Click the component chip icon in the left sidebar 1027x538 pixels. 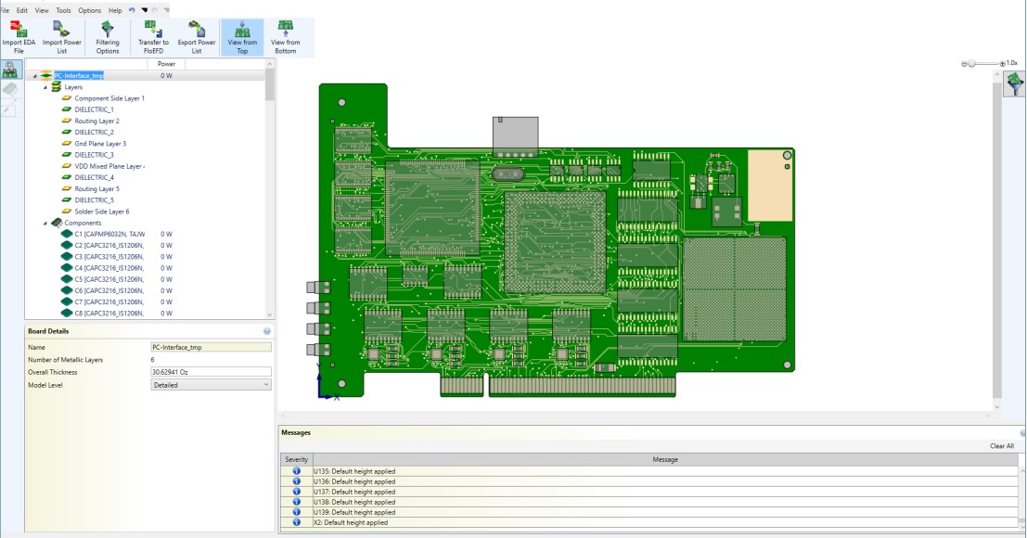(x=10, y=90)
